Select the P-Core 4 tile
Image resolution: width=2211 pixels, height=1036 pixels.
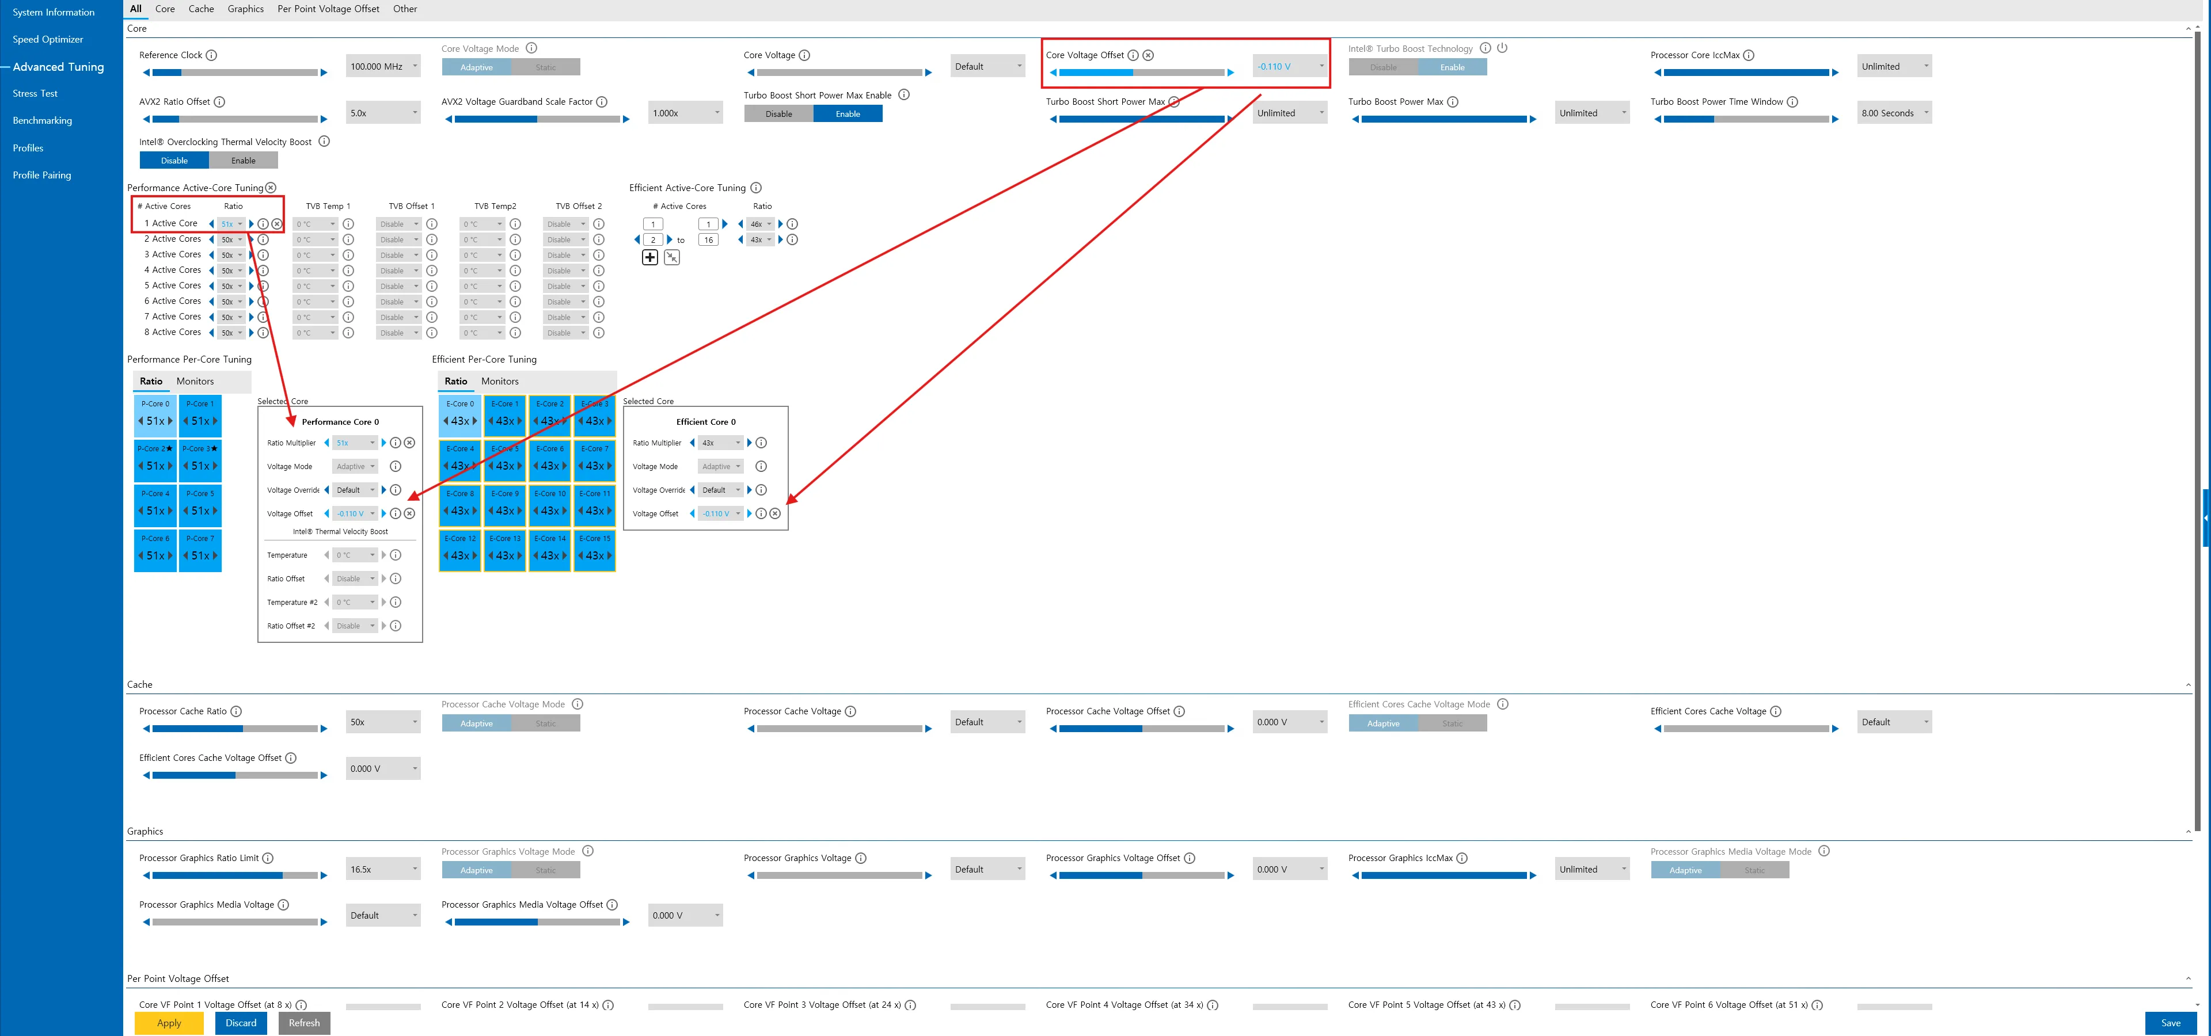point(155,505)
